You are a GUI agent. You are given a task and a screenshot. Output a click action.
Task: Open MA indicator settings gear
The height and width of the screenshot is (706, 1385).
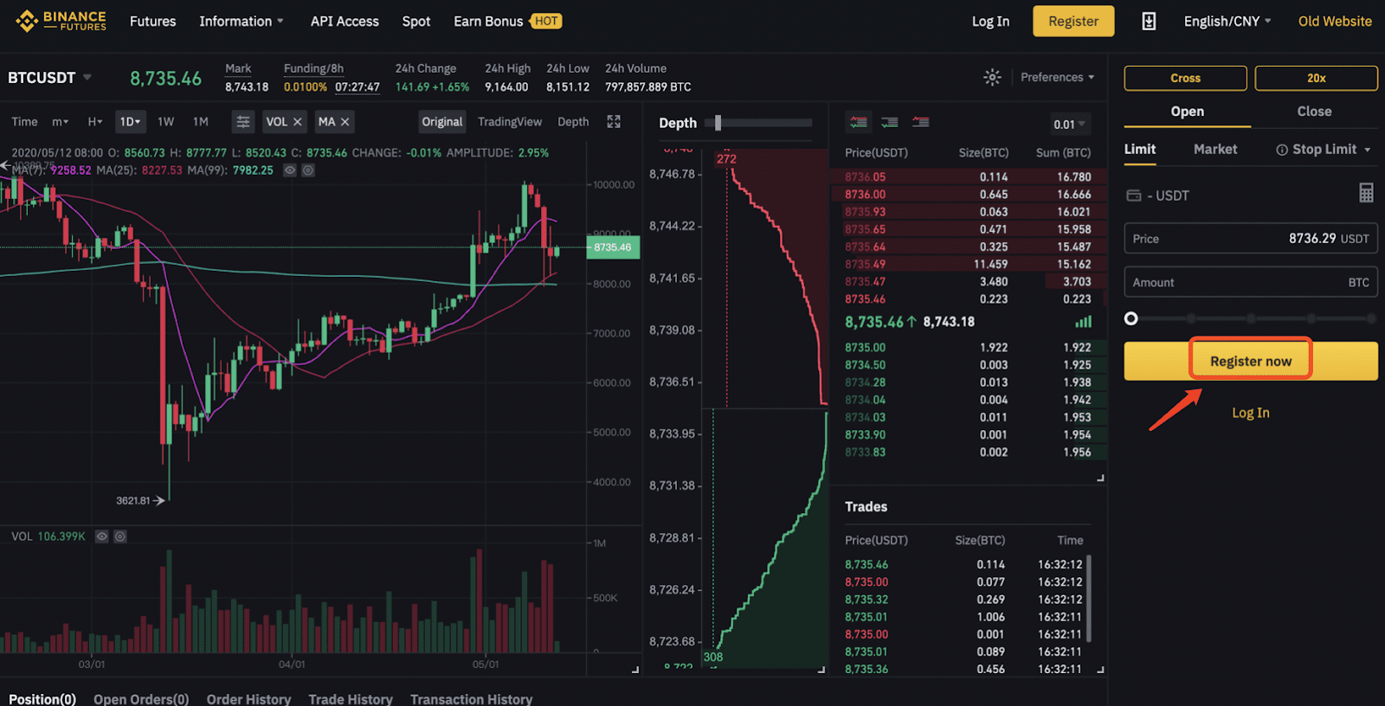pos(308,170)
